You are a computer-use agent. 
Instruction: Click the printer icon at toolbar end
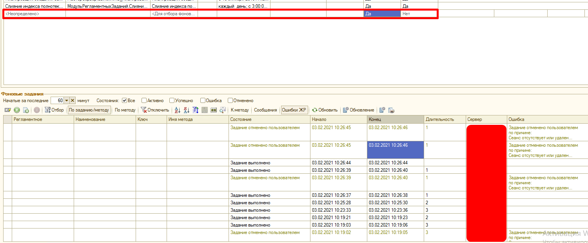point(391,110)
